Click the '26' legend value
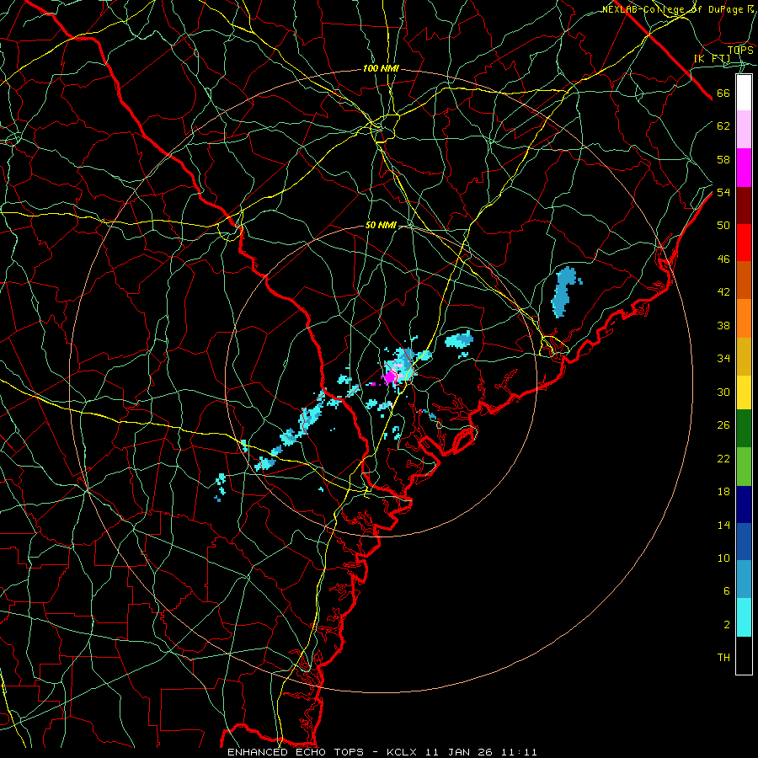This screenshot has height=758, width=758. point(723,425)
